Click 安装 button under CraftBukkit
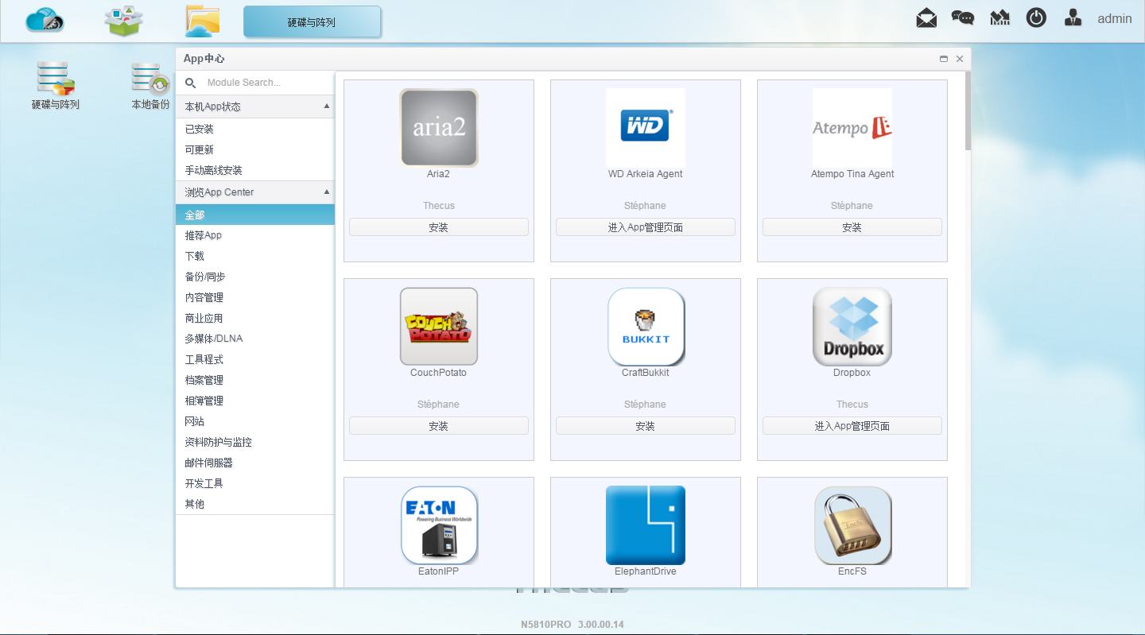The height and width of the screenshot is (635, 1145). [645, 426]
